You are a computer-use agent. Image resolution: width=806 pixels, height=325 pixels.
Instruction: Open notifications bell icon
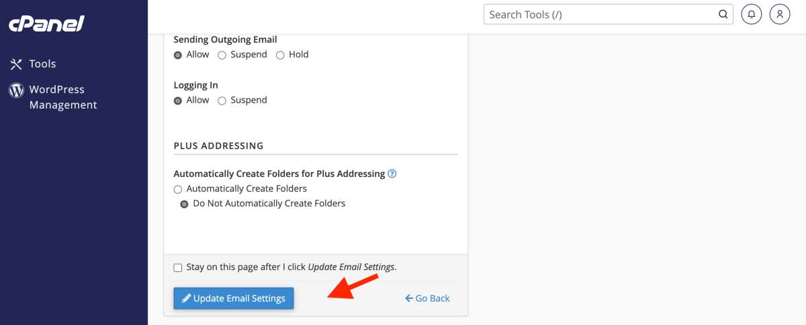(x=752, y=14)
